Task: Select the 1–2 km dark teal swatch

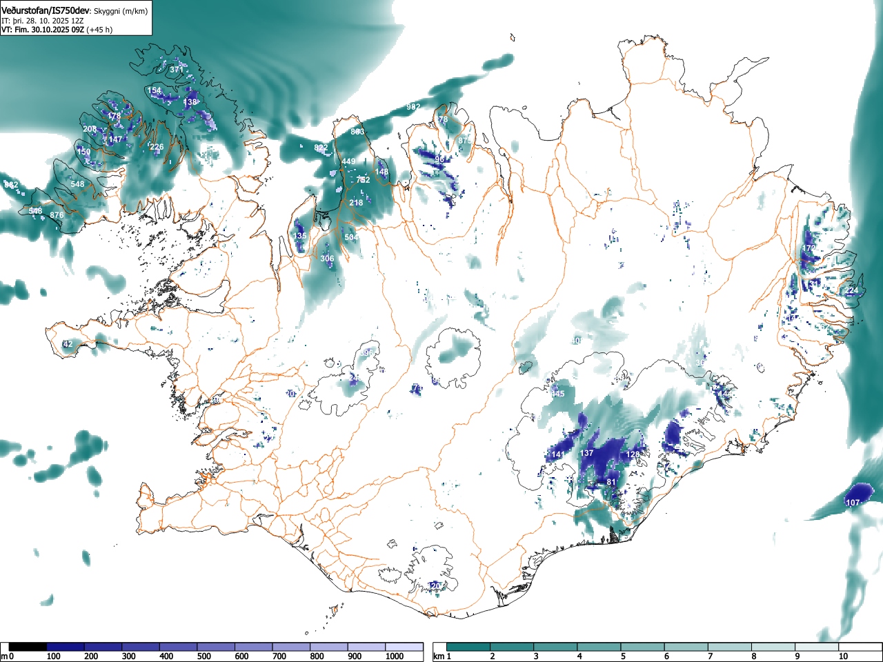Action: (x=470, y=647)
